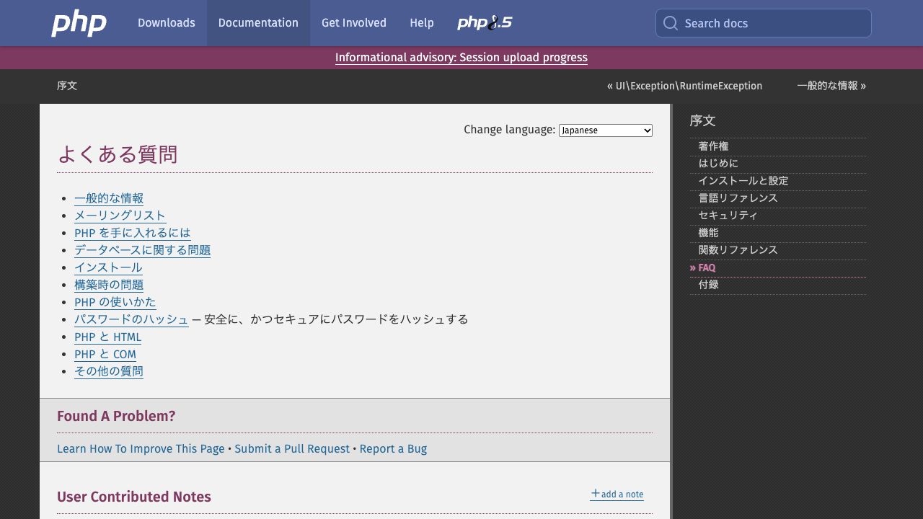Open the パスワードのハッシュ link
This screenshot has width=923, height=519.
[131, 319]
